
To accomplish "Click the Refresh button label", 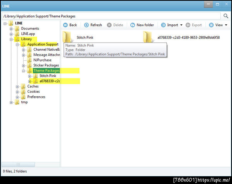I will pyautogui.click(x=96, y=25).
